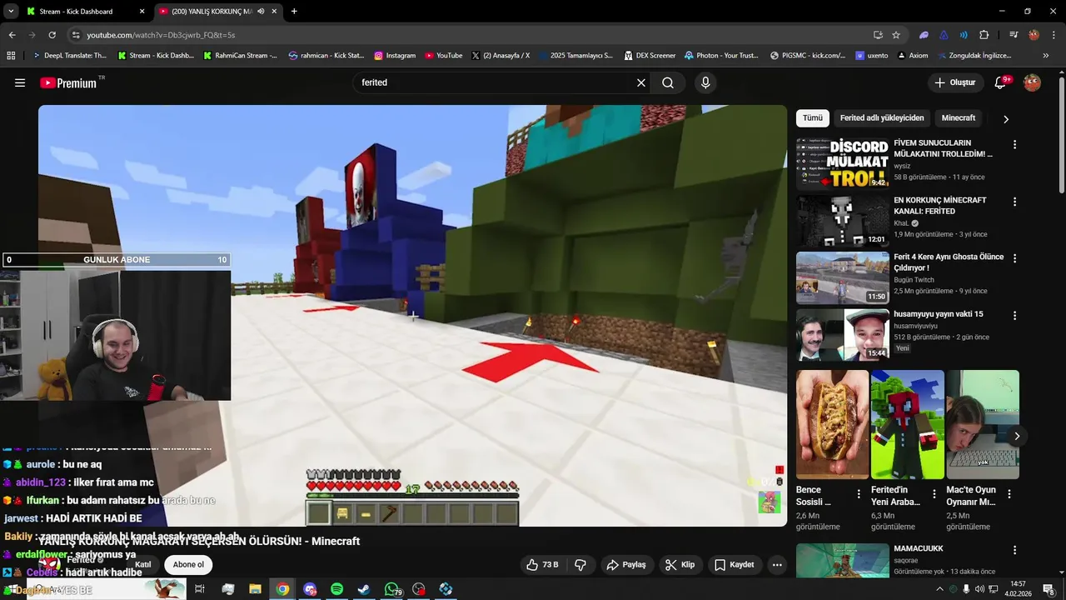Open tab search dropdown arrow

10,12
